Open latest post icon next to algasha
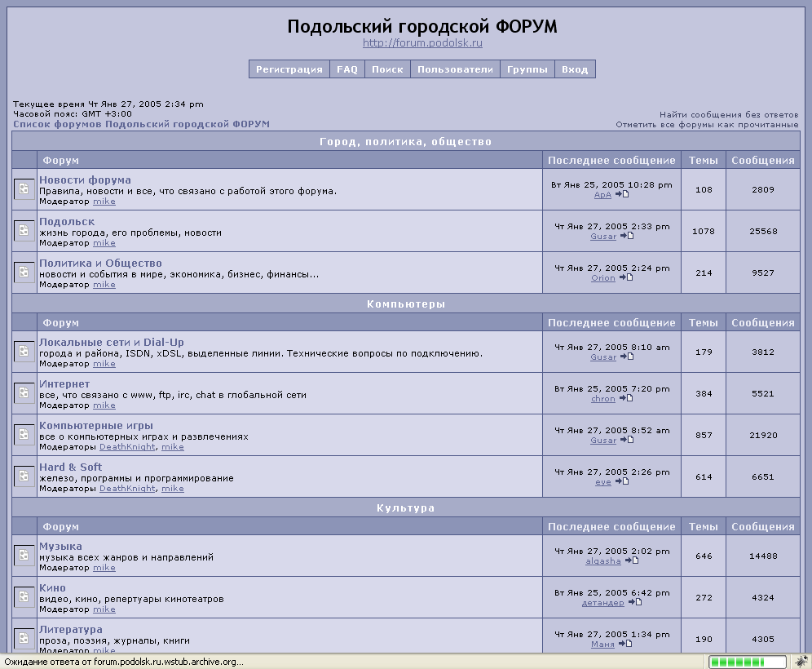812x669 pixels. pos(632,561)
